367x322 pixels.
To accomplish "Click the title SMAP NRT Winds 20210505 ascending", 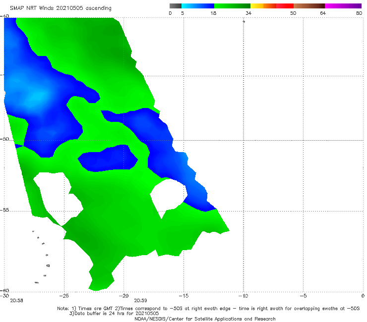I will (61, 8).
